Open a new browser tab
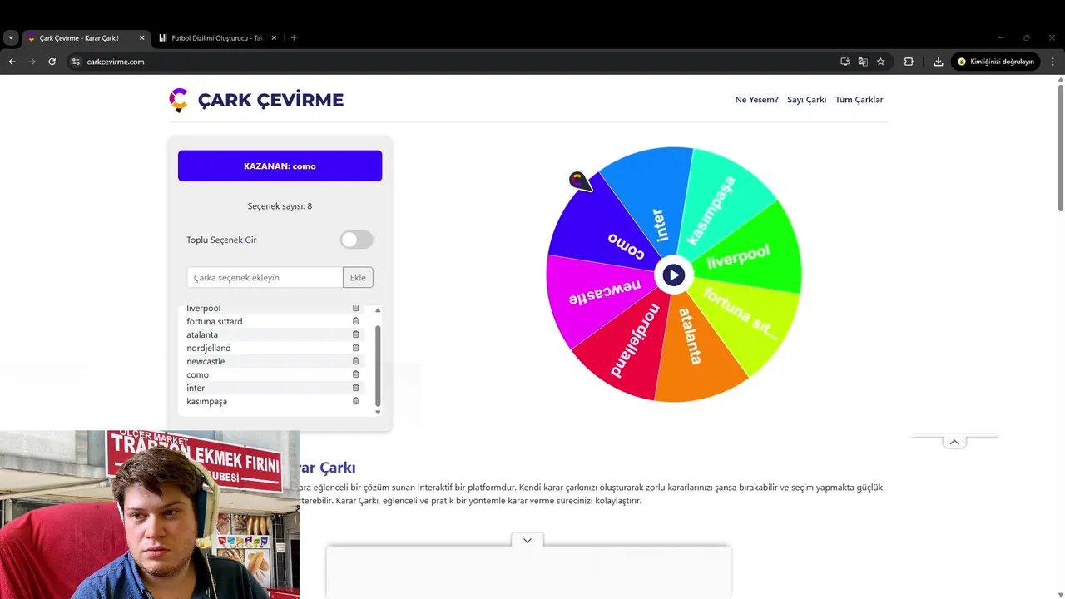This screenshot has height=599, width=1065. 294,37
